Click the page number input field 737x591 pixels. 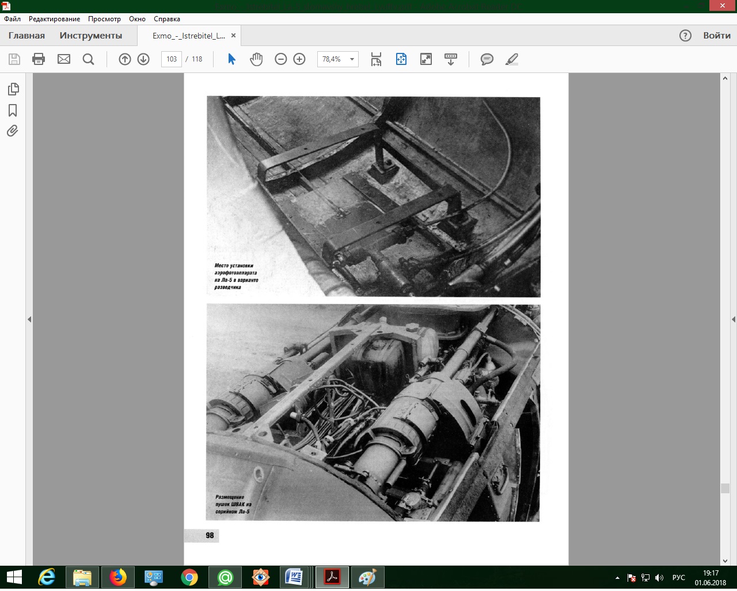pyautogui.click(x=172, y=59)
